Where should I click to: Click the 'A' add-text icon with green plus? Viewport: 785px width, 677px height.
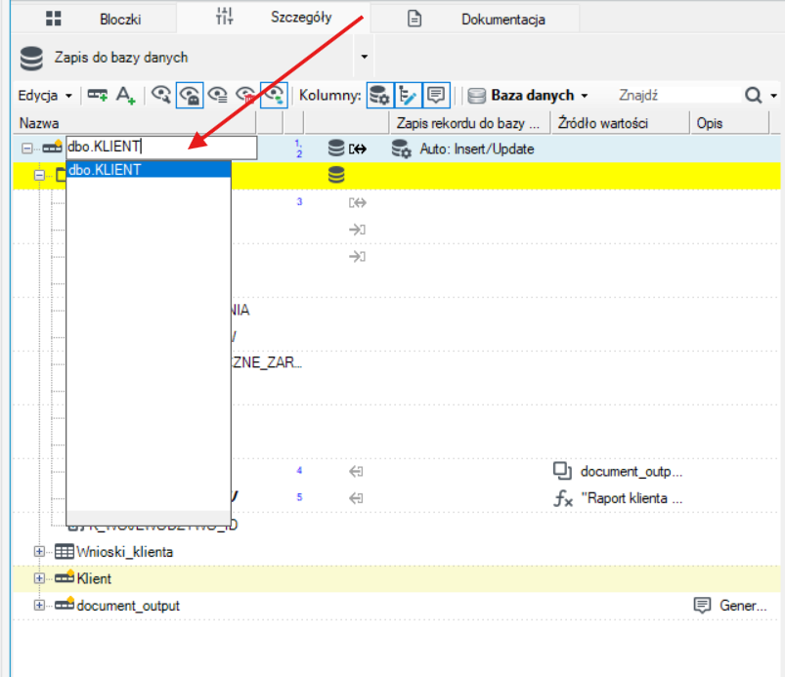pyautogui.click(x=125, y=95)
